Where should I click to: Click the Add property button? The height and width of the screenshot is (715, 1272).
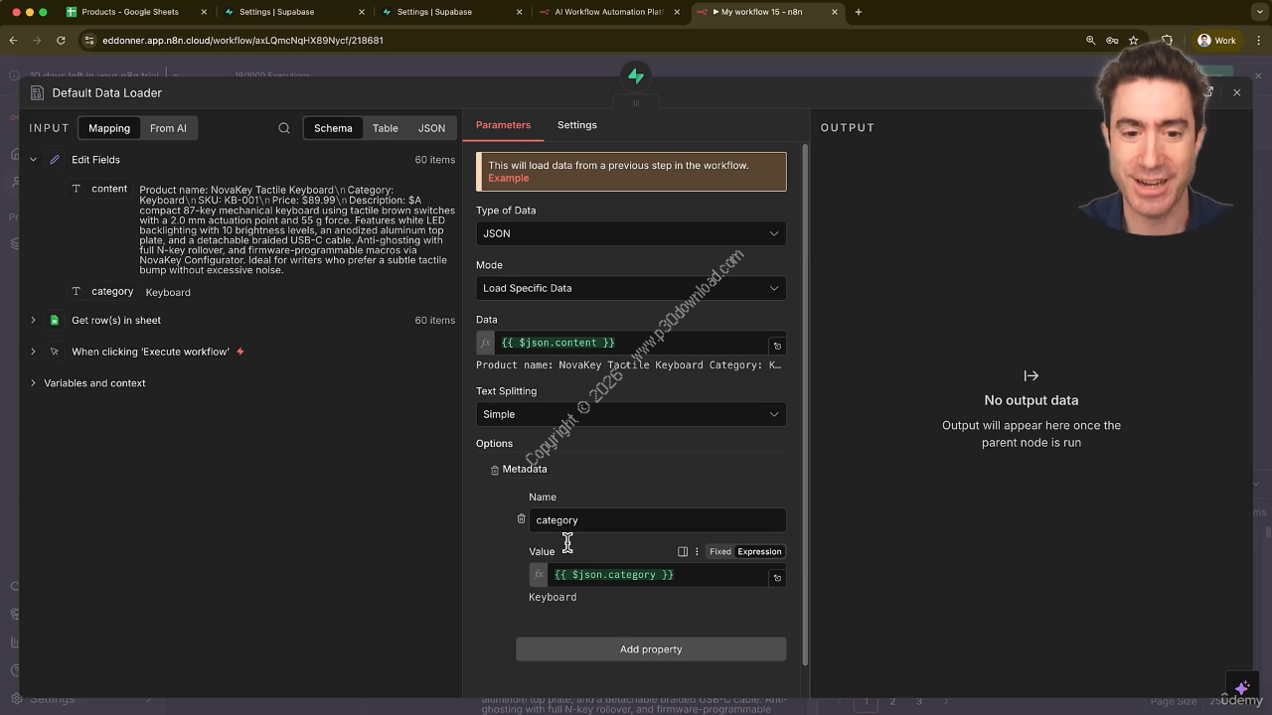pos(650,649)
